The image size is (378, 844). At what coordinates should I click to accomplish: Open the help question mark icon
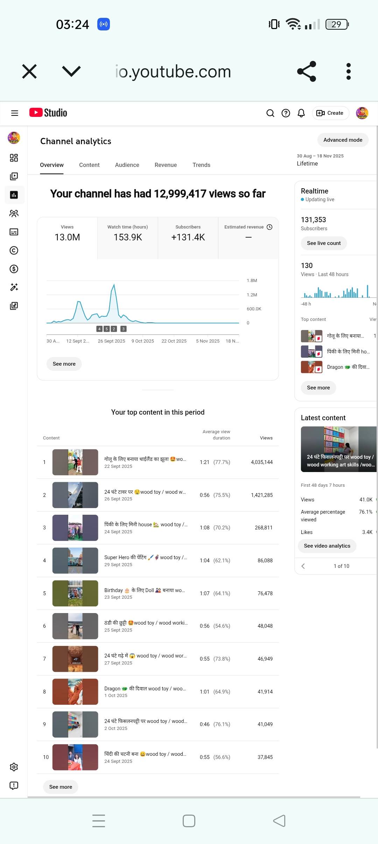(286, 113)
